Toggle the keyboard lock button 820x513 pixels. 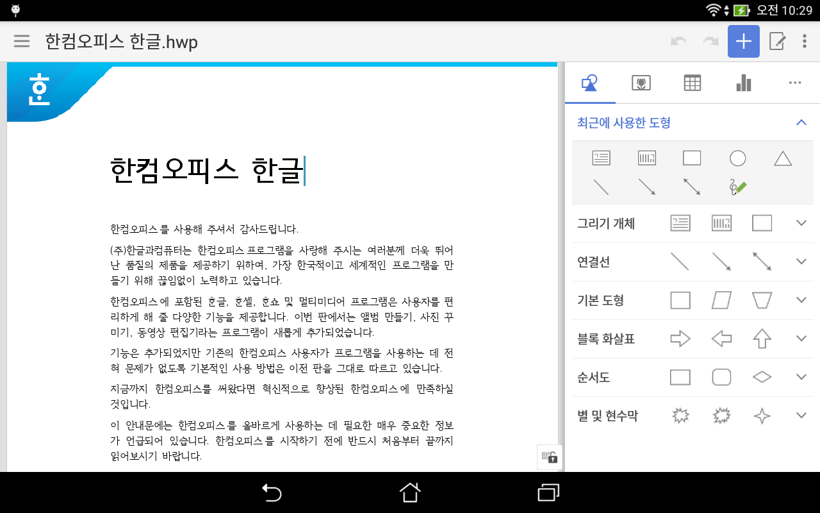tap(549, 457)
